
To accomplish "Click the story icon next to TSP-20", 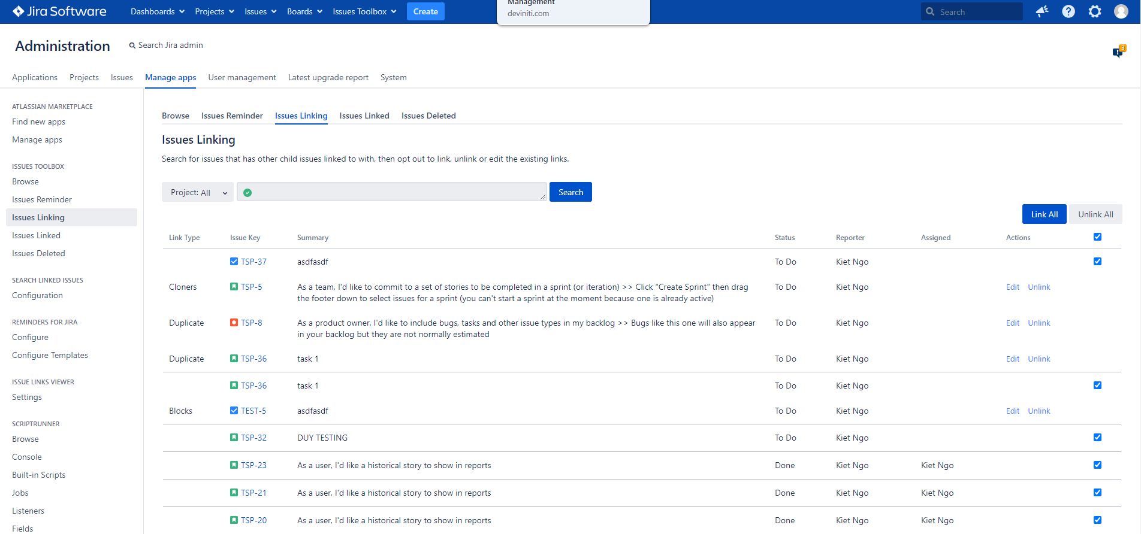I will click(234, 520).
